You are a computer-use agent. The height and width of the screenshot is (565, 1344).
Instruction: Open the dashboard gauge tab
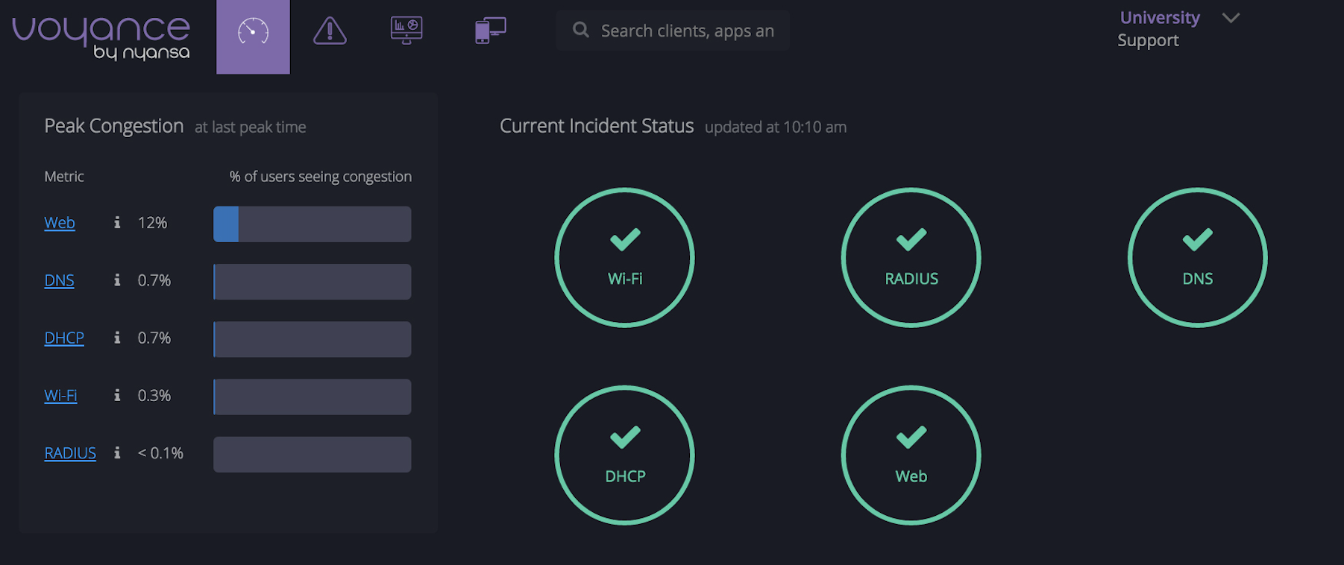(x=253, y=34)
